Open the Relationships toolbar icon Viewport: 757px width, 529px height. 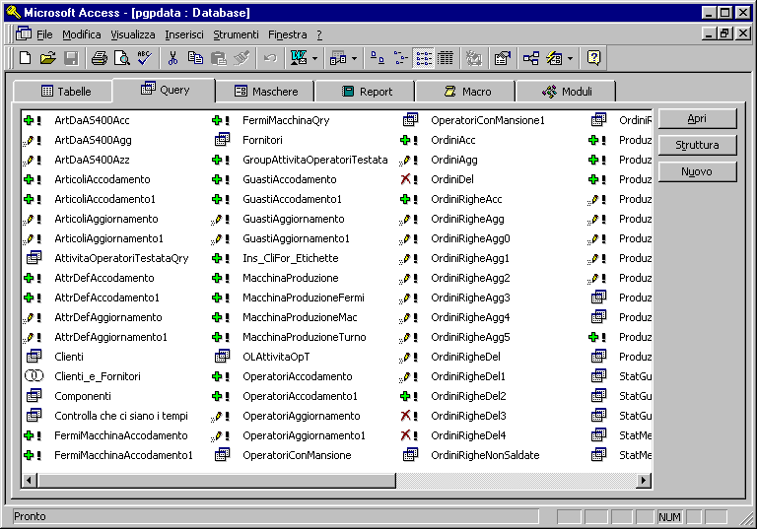531,58
